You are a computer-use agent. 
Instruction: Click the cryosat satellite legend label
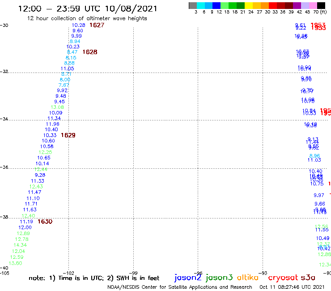tap(283, 278)
